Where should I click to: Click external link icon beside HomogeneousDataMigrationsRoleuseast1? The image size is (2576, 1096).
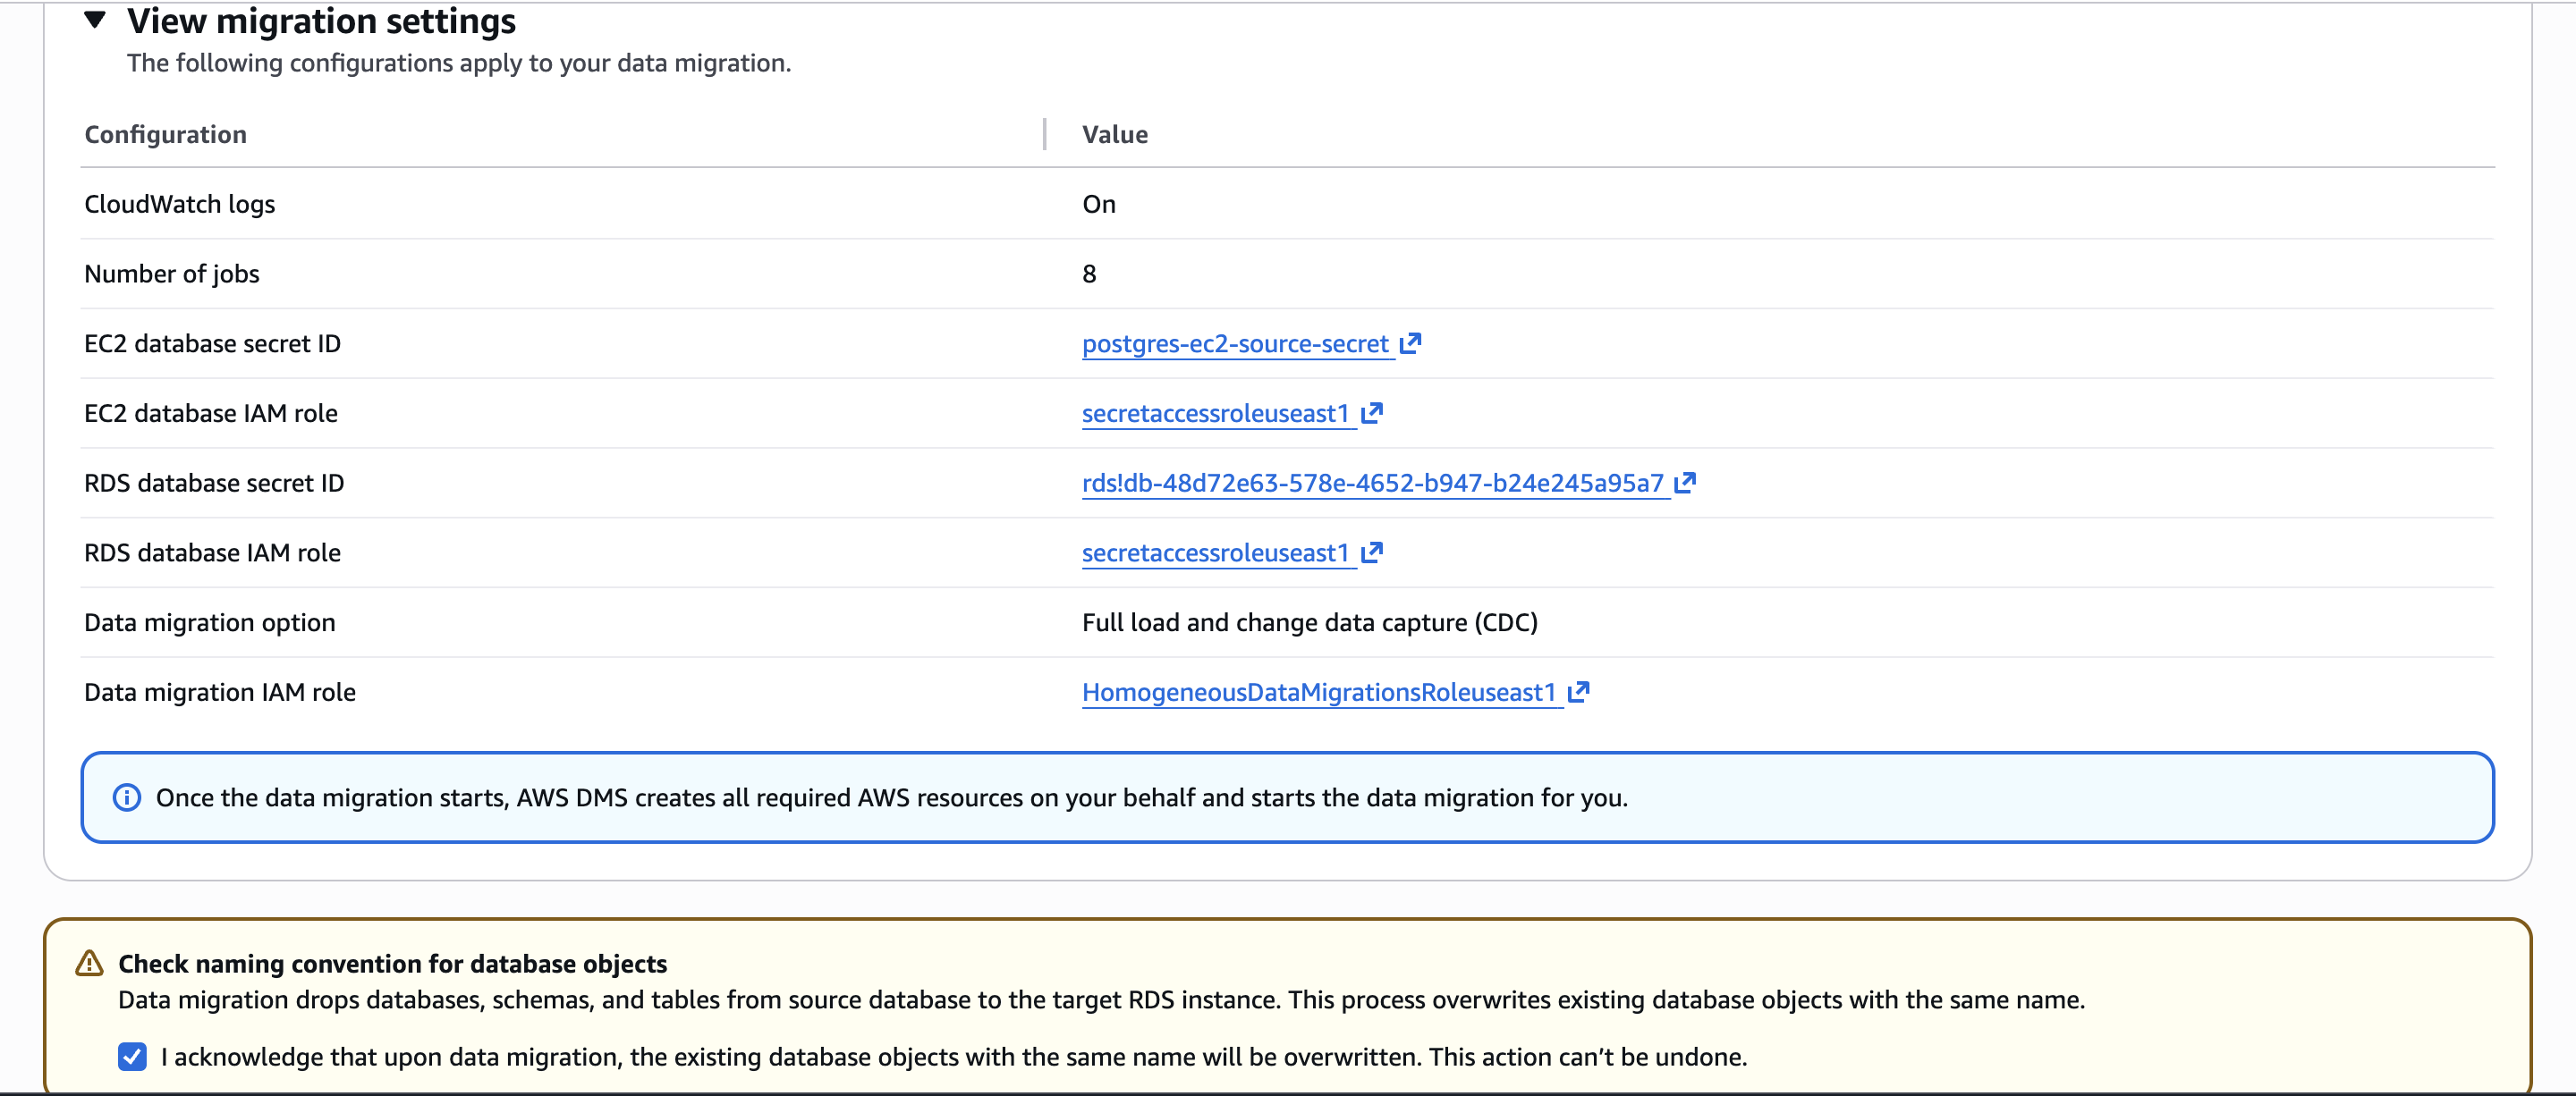click(x=1579, y=692)
